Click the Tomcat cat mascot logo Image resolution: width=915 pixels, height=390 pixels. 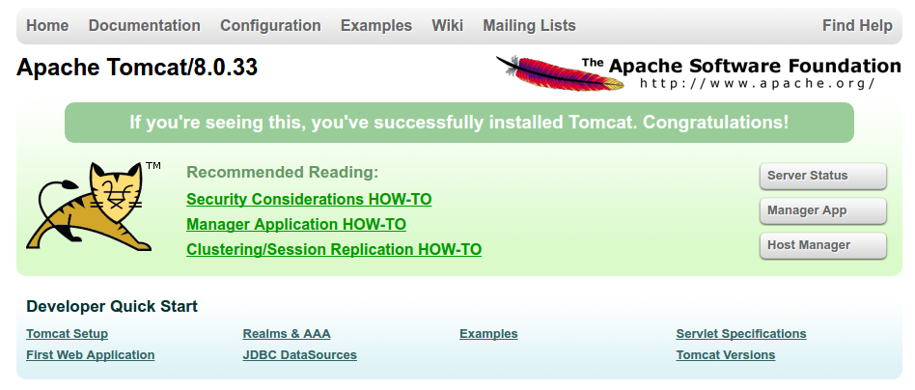pos(93,206)
